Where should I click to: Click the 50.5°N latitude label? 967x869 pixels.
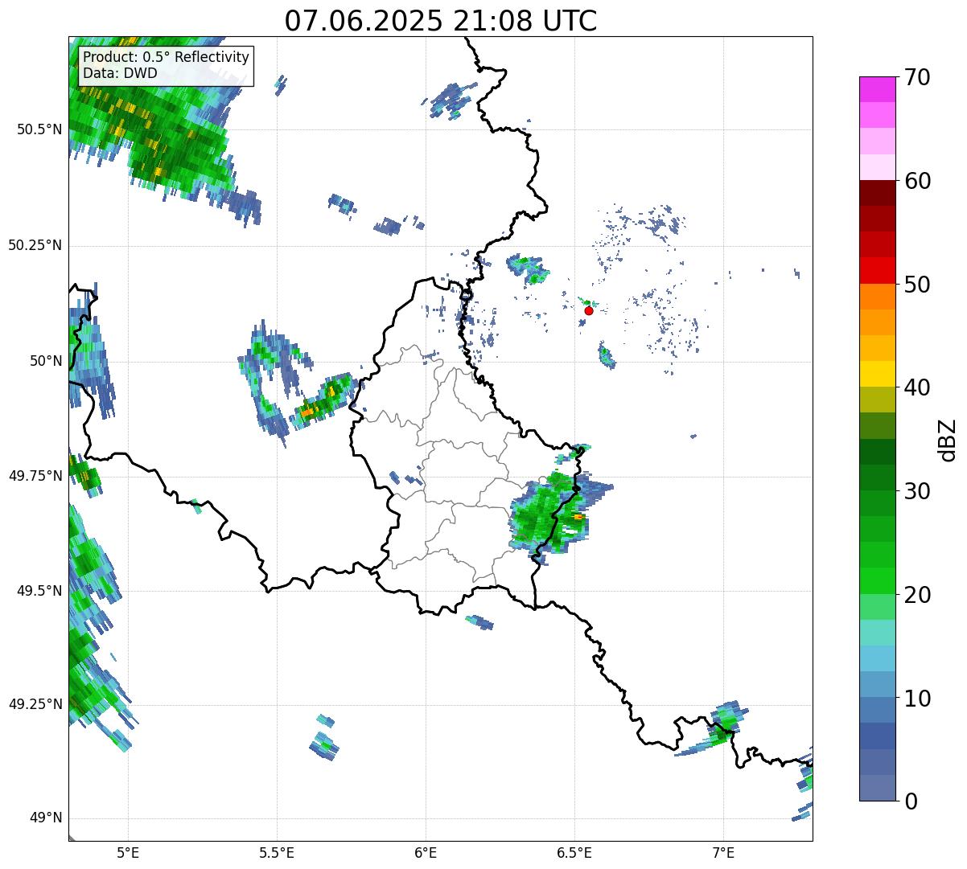click(x=39, y=129)
